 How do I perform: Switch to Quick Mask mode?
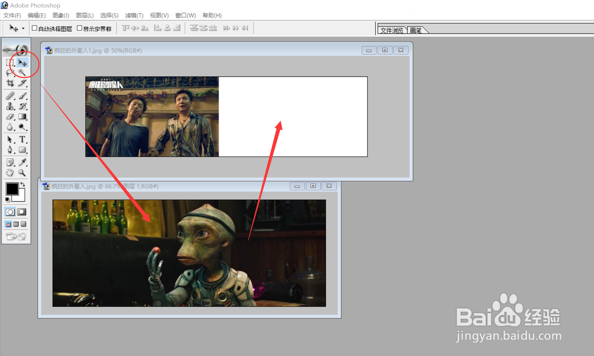(22, 212)
